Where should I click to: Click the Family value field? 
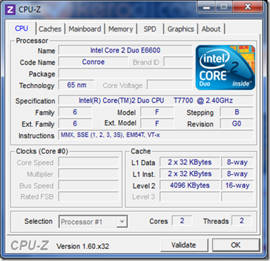(75, 112)
